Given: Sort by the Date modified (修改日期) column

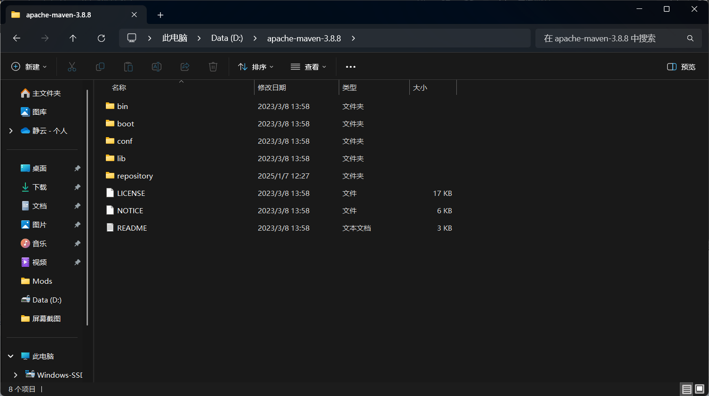Looking at the screenshot, I should coord(296,87).
